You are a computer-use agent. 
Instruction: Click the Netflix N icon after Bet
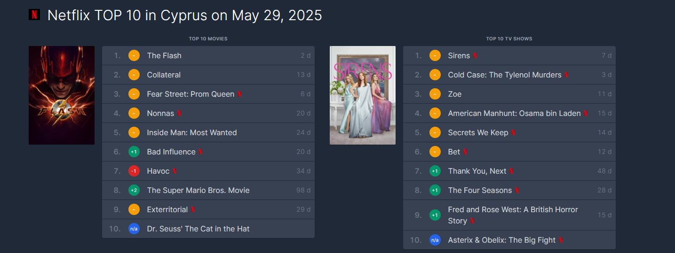pyautogui.click(x=465, y=152)
